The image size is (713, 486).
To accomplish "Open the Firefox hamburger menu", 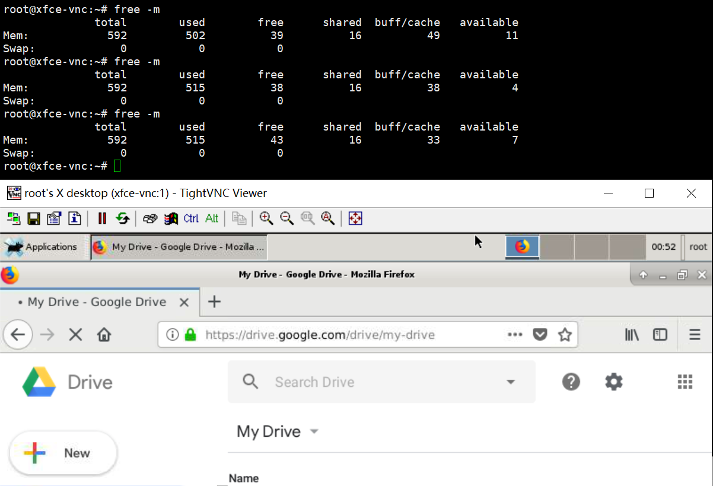I will coord(695,335).
